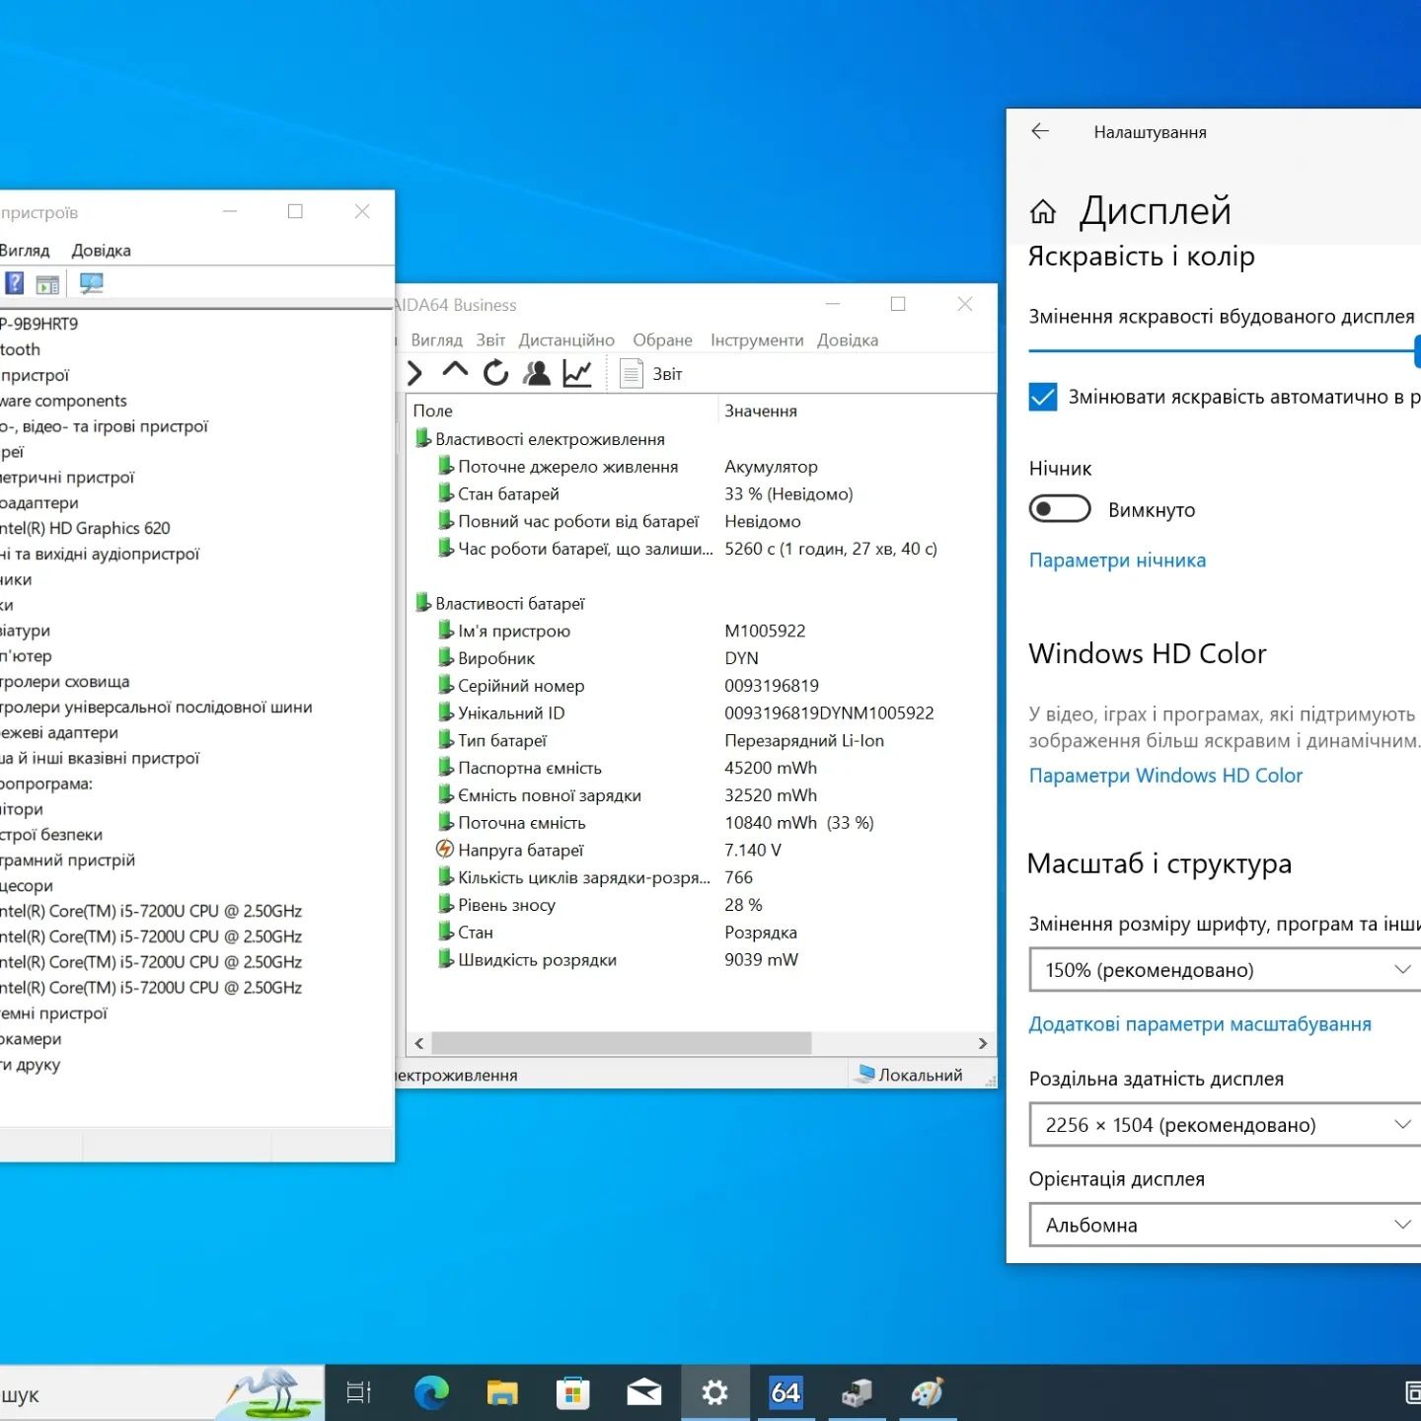Select the контролери універсальної послідовної шини node
The width and height of the screenshot is (1421, 1421).
pos(156,707)
